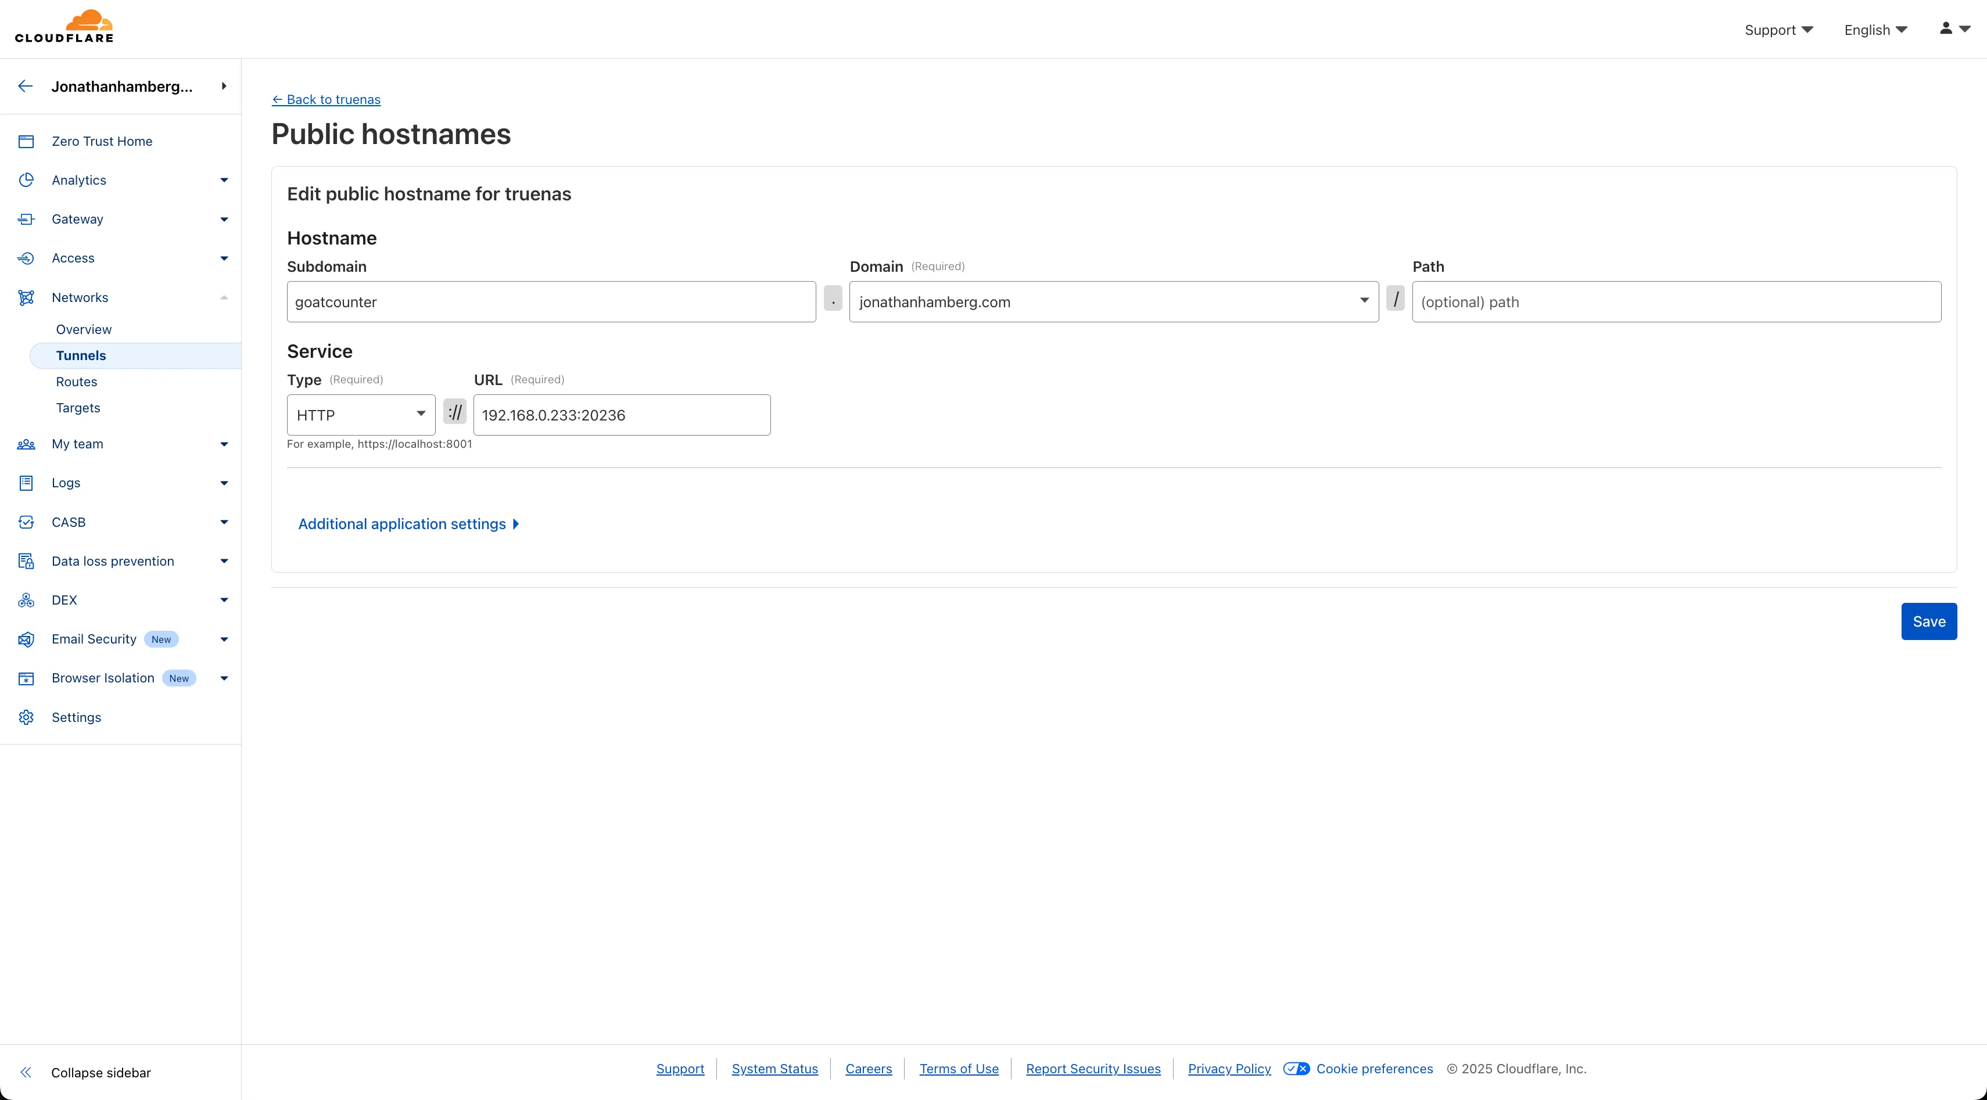
Task: Open the Support dropdown in header
Action: tap(1779, 30)
